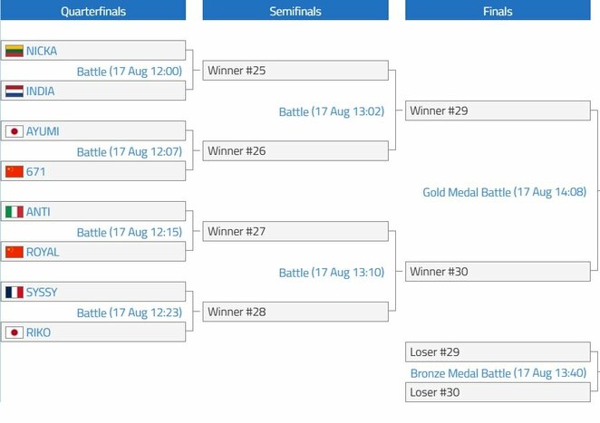Open the Bronze Medal Battle link
This screenshot has height=423, width=600.
[x=498, y=373]
